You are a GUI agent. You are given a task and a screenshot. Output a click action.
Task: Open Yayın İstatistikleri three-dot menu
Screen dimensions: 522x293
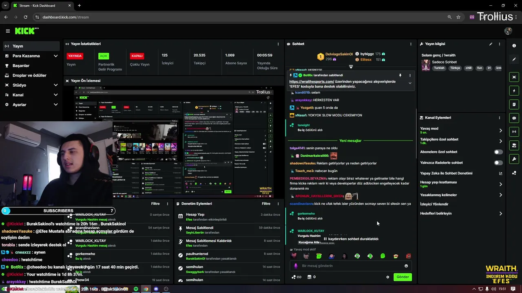(278, 44)
